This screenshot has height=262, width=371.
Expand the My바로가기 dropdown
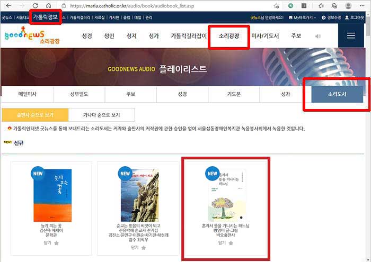(x=302, y=17)
